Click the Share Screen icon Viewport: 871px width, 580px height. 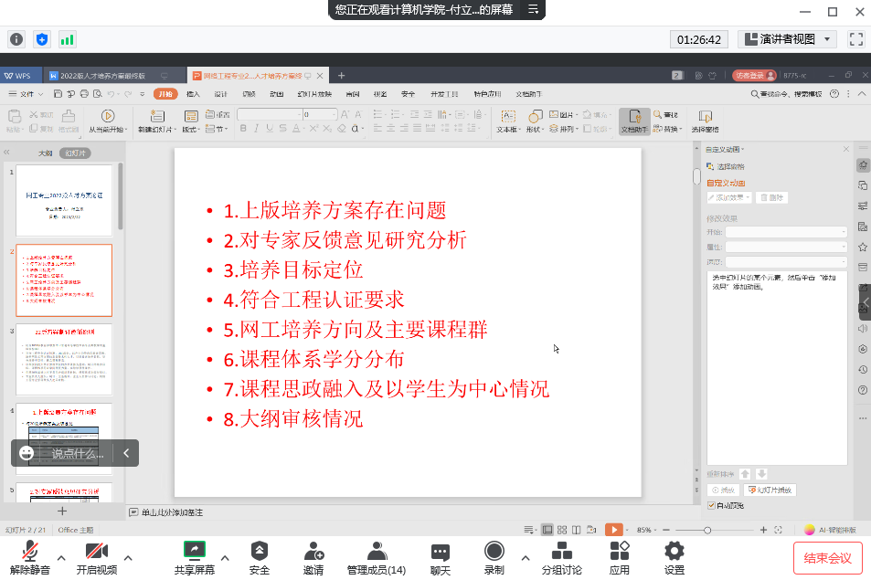pos(194,551)
